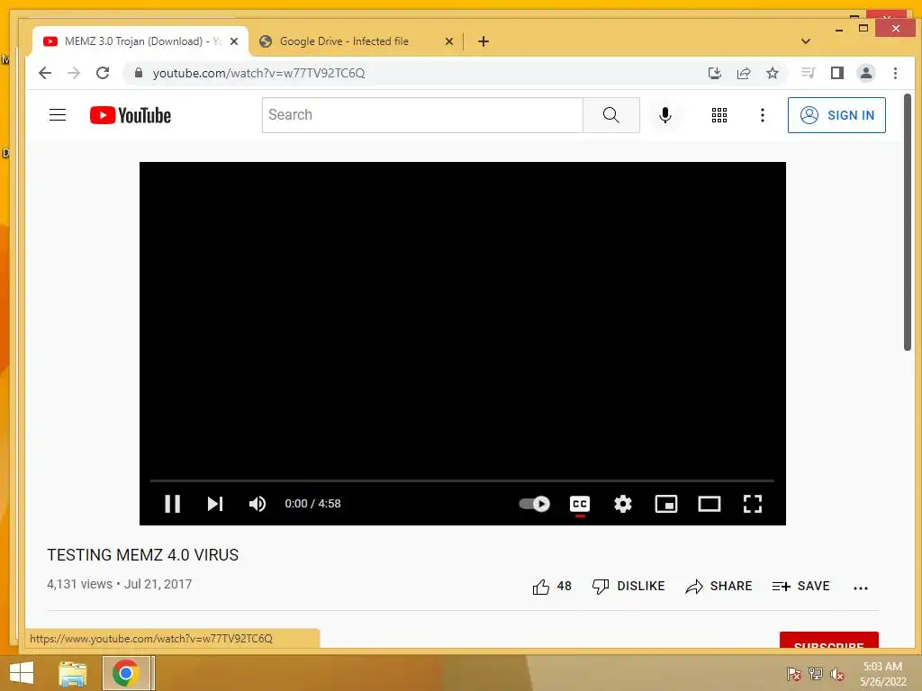Open File Explorer from taskbar
The image size is (922, 691).
point(73,673)
